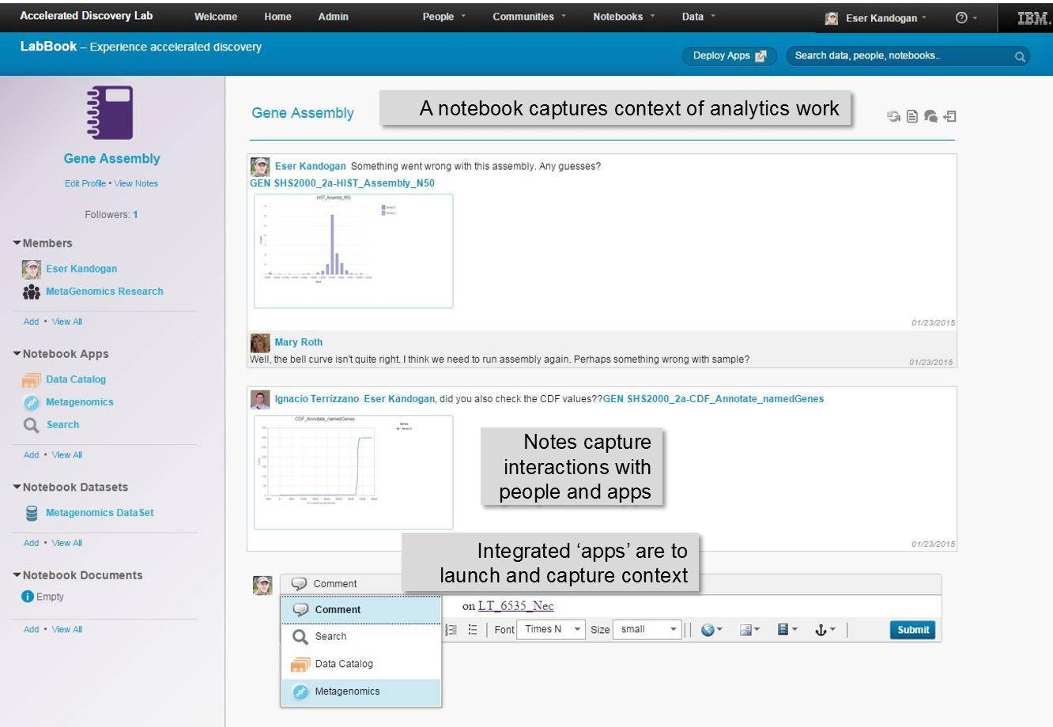Viewport: 1053px width, 727px height.
Task: Click the Accelerated Discovery Lab title
Action: tap(86, 16)
